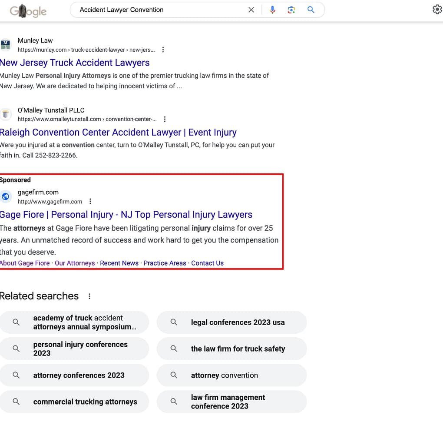Click the http://www.gagefirm.com URL

pyautogui.click(x=50, y=202)
